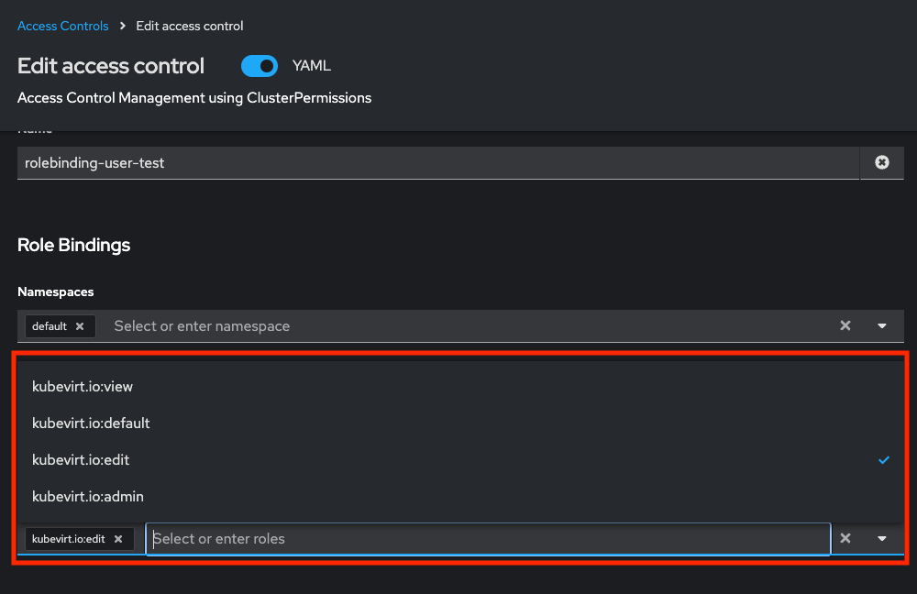Remove the default namespace chip
The width and height of the screenshot is (917, 594).
(x=80, y=326)
